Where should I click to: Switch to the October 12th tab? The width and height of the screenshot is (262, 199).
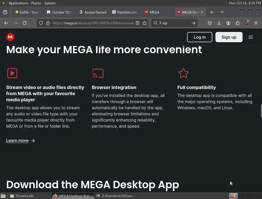59,12
